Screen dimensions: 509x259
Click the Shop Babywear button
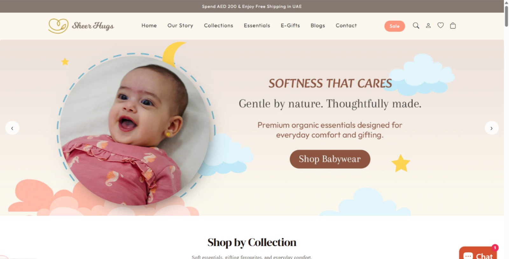coord(330,159)
